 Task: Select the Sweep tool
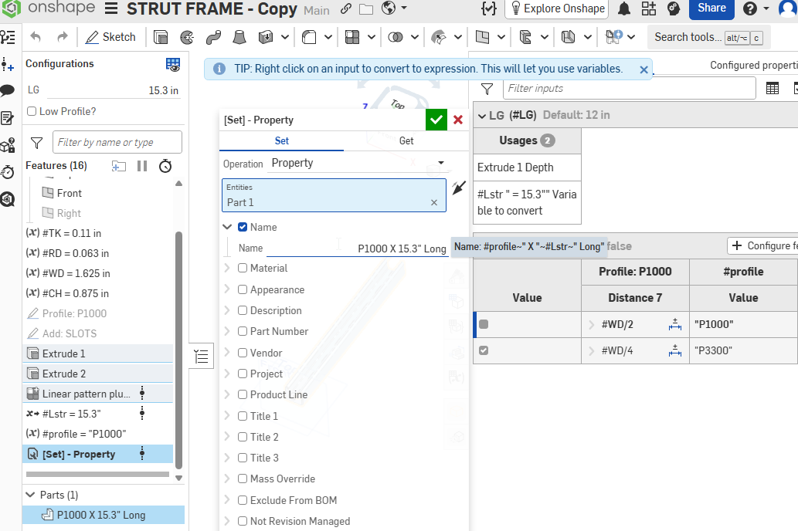coord(213,37)
